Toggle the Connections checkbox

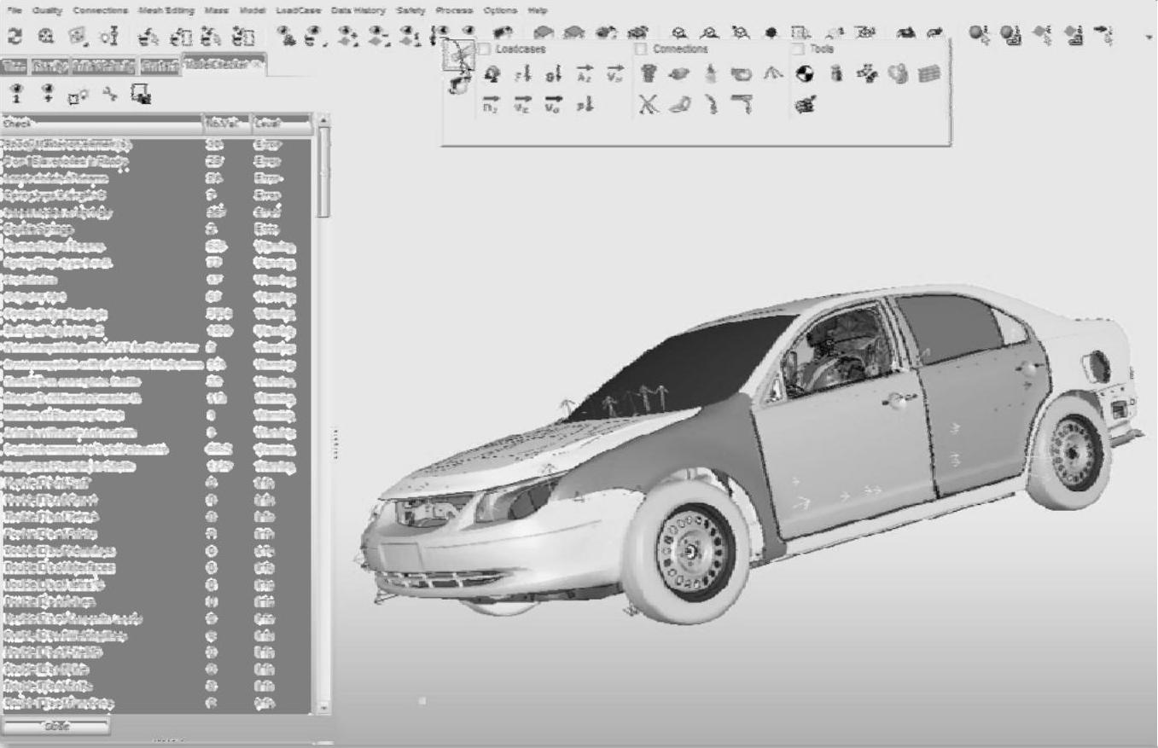641,49
